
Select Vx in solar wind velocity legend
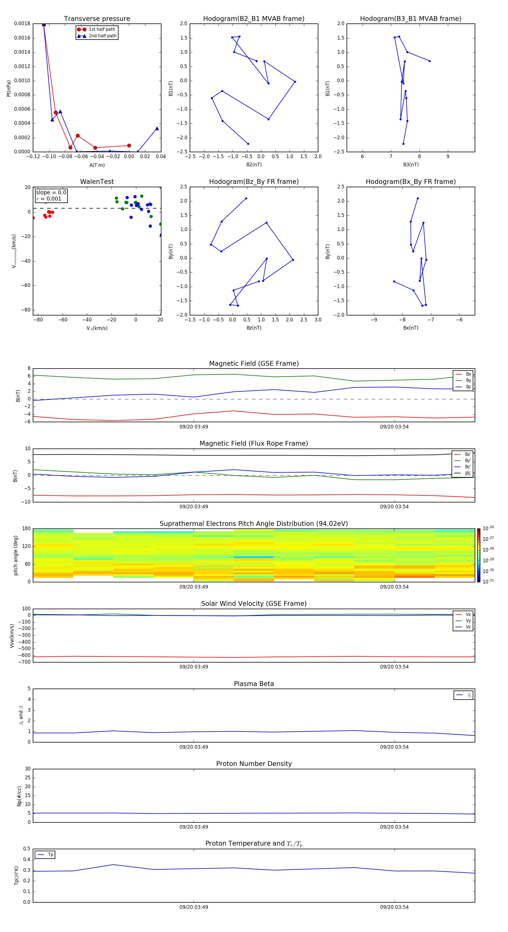(463, 614)
